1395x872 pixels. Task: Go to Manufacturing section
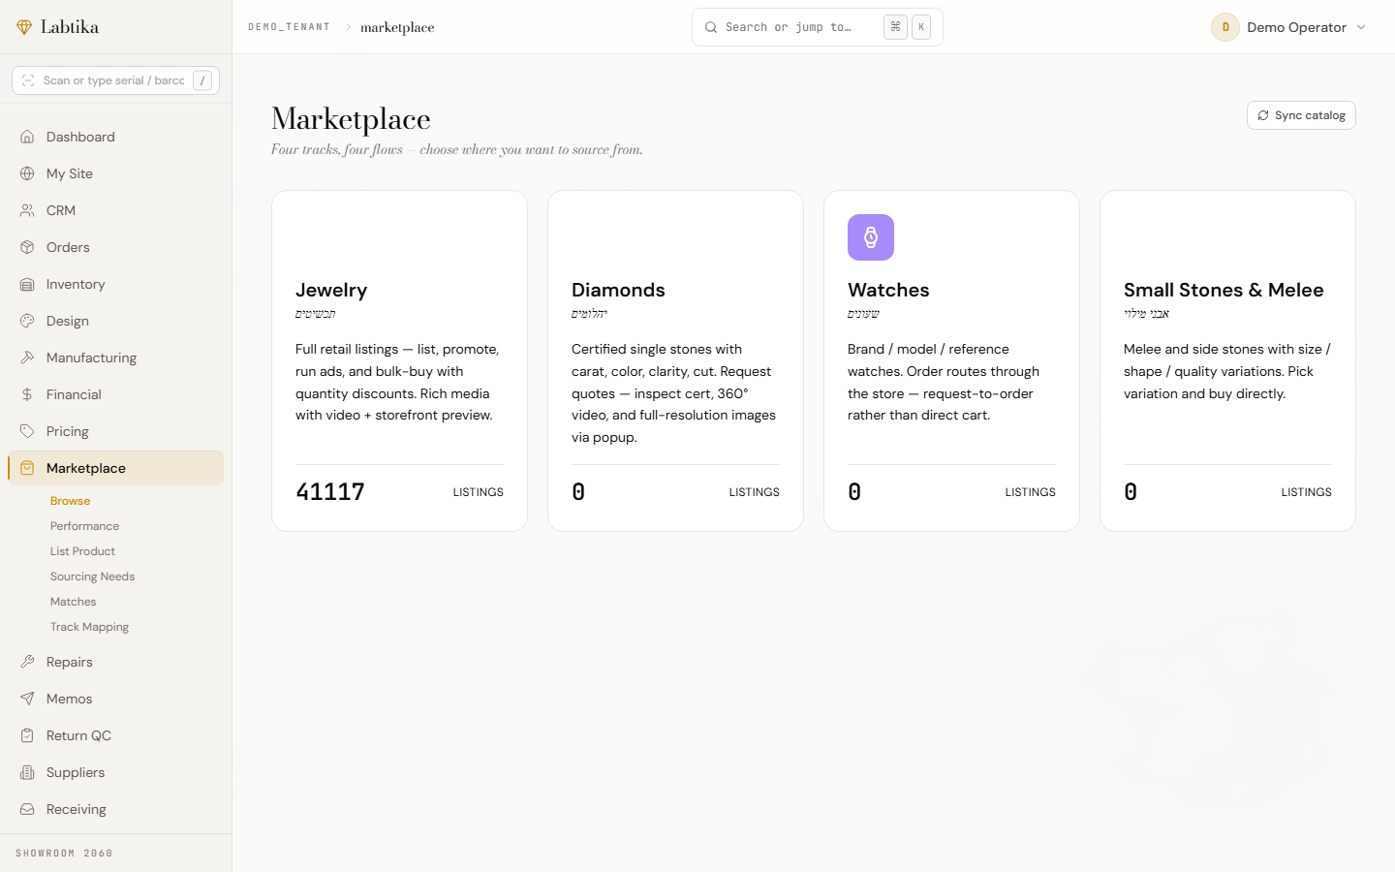click(115, 358)
